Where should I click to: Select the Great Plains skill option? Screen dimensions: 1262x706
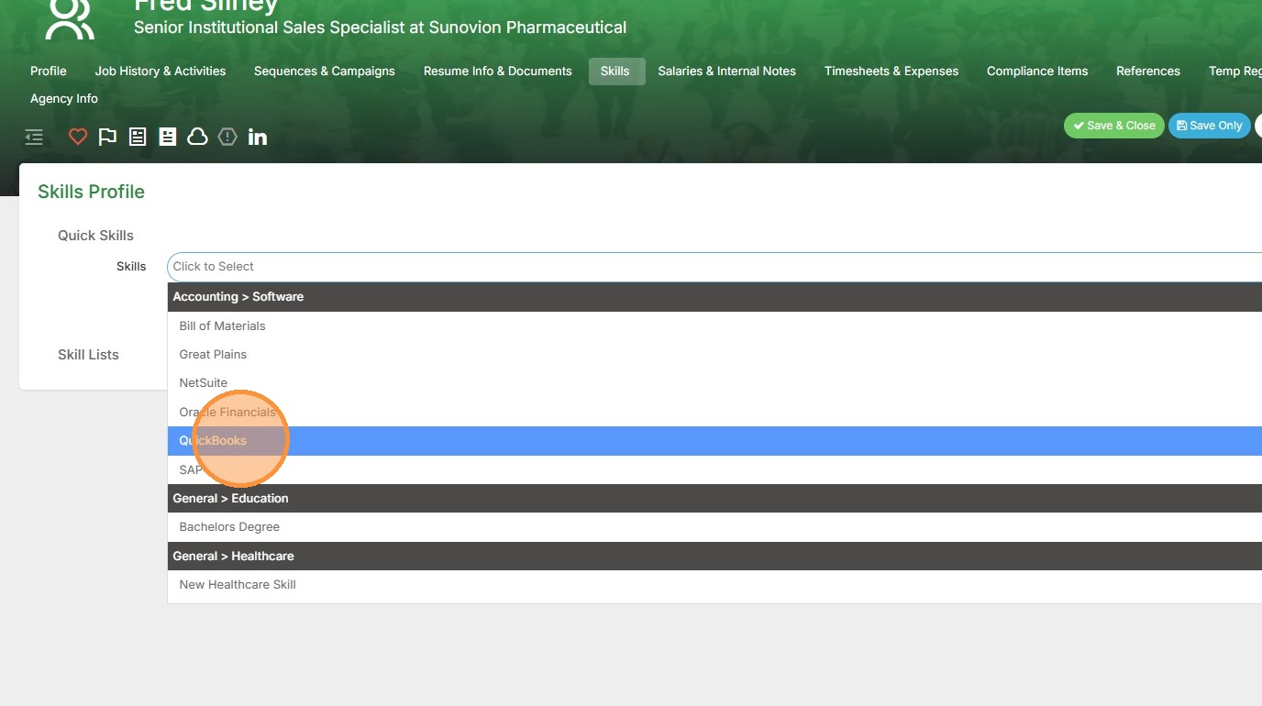tap(714, 354)
